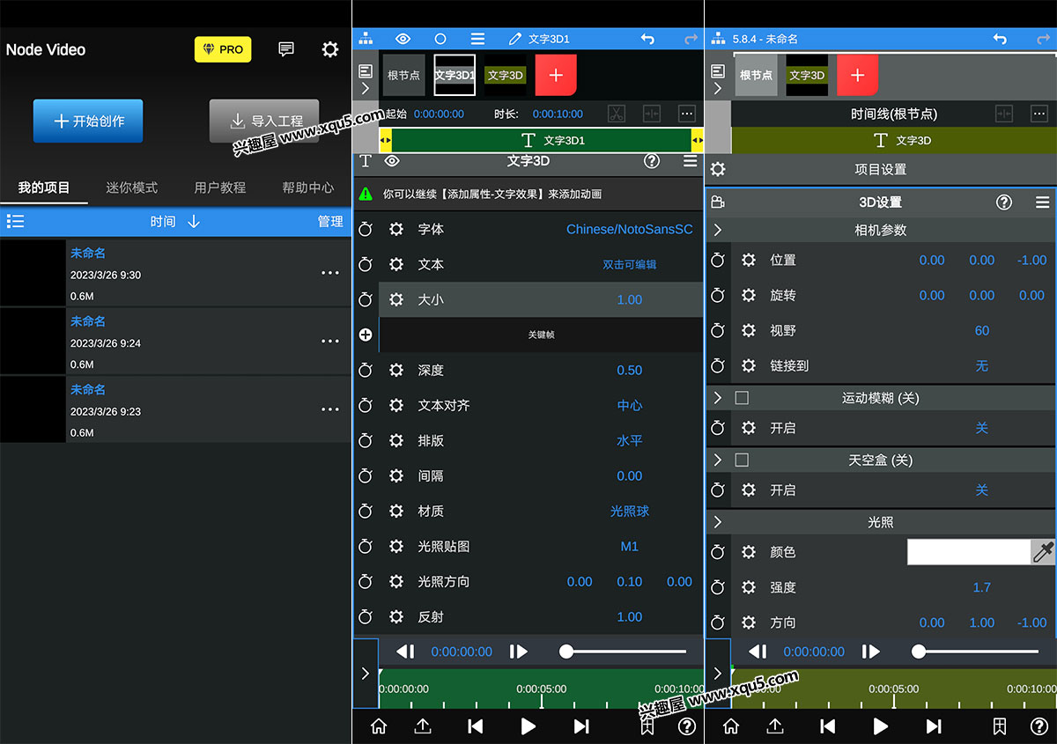The width and height of the screenshot is (1057, 744).
Task: Select 根节点 tab in the middle editor
Action: tap(403, 75)
